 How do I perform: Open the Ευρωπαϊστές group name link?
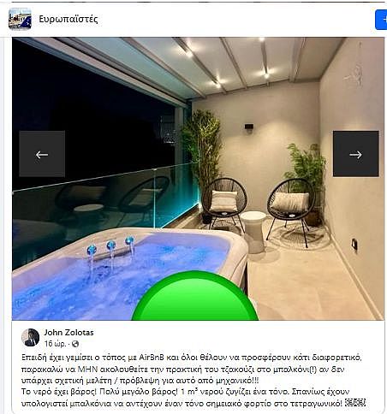[68, 19]
